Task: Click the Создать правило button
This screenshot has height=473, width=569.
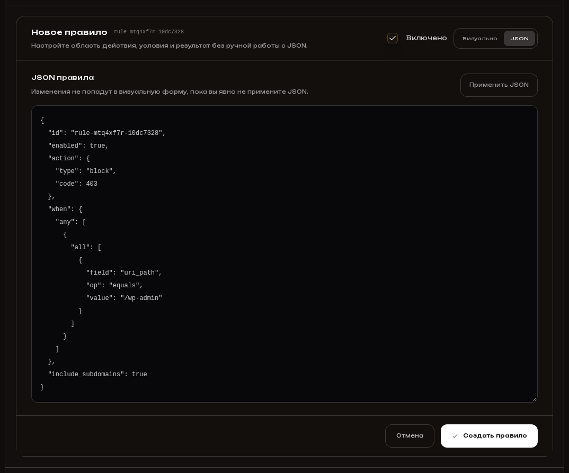Action: (x=489, y=435)
